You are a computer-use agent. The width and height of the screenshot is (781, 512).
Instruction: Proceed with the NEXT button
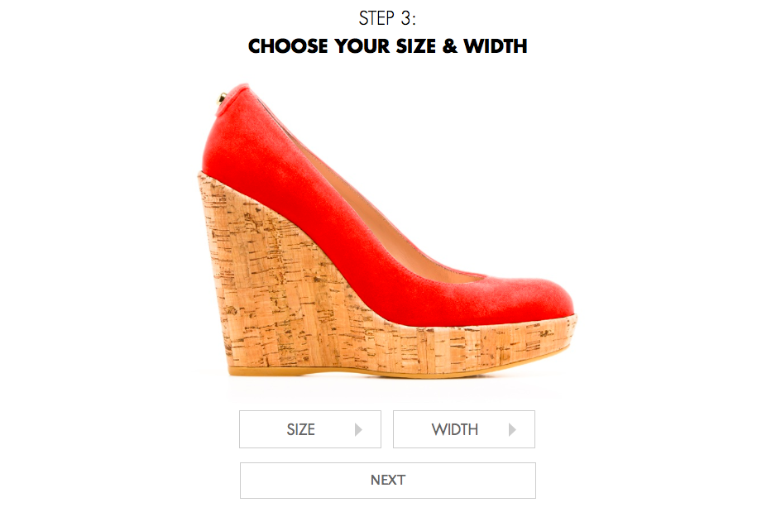[387, 481]
